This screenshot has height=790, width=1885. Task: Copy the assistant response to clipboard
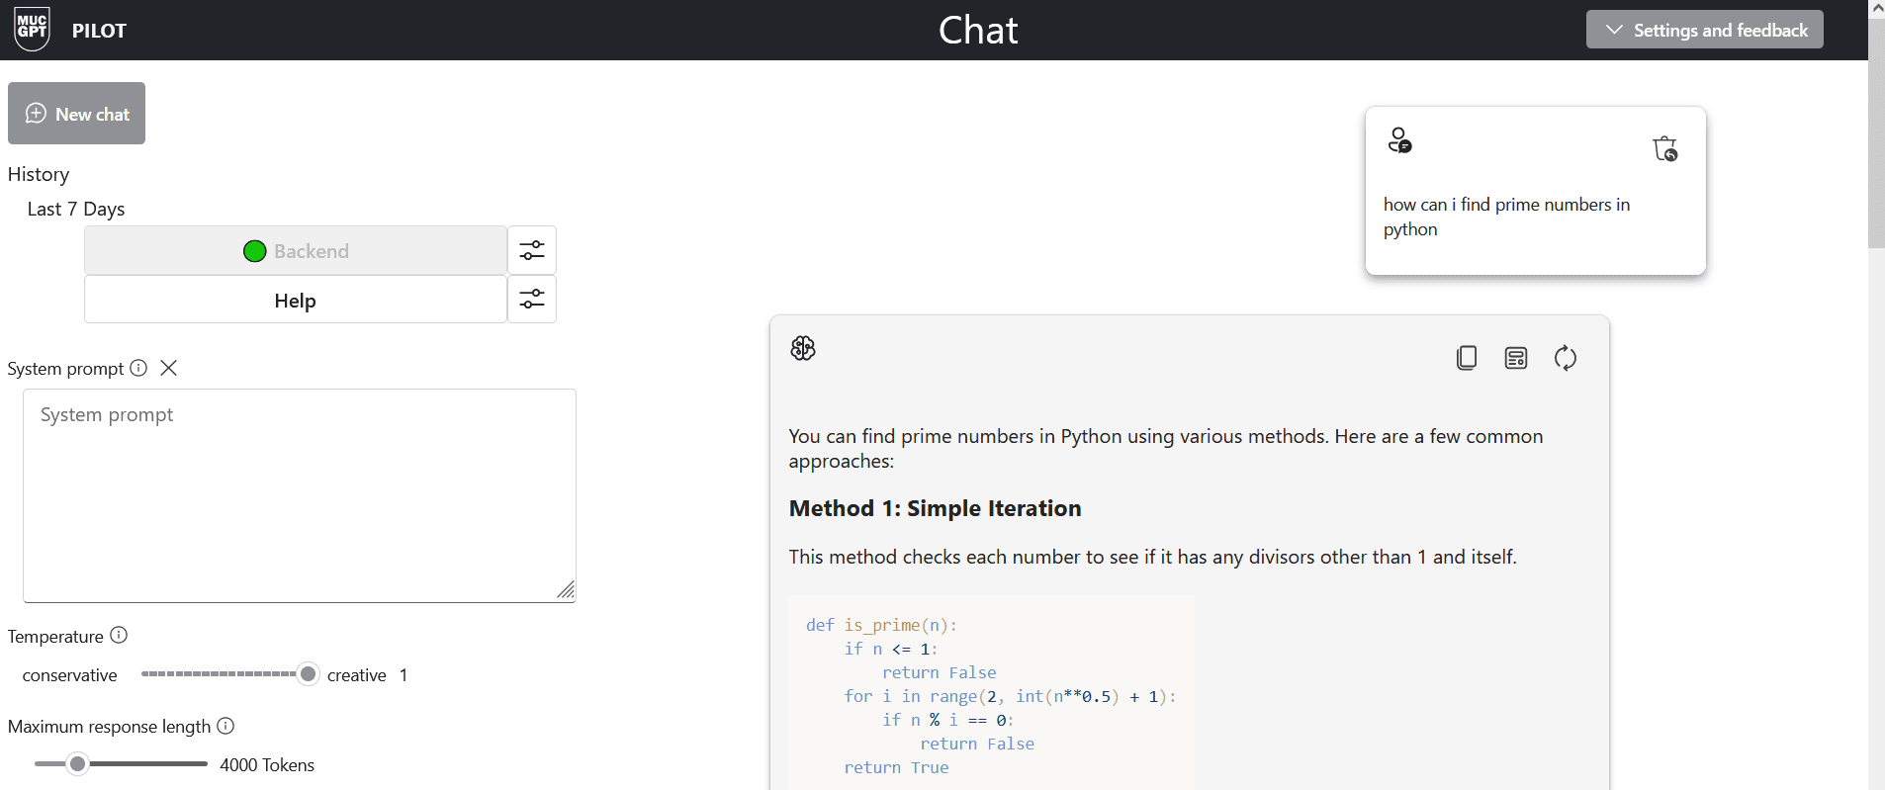point(1467,358)
